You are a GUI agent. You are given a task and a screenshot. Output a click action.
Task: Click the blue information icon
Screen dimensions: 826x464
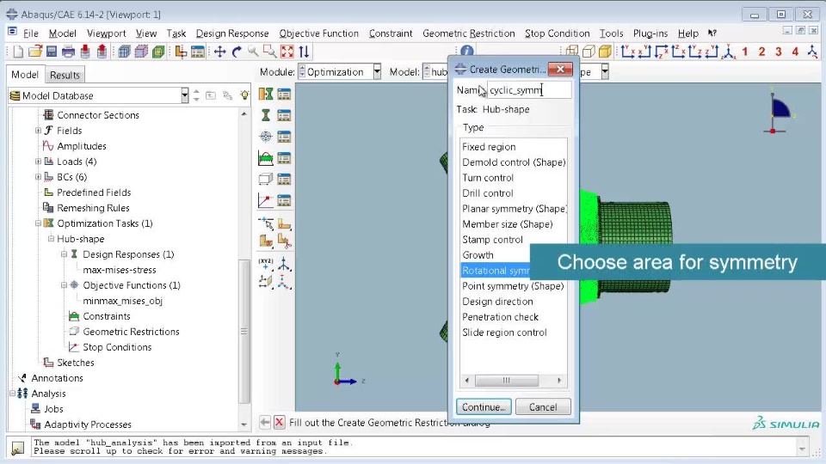(x=466, y=51)
